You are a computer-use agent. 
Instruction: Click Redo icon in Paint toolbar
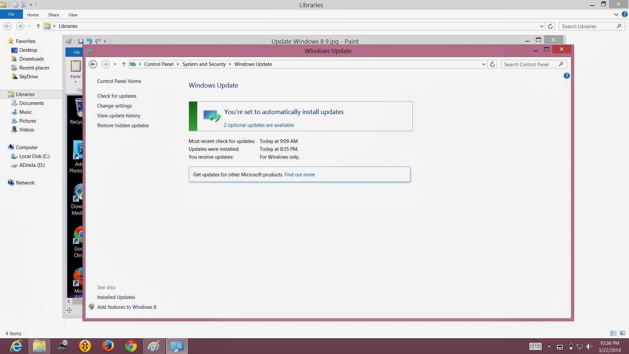pyautogui.click(x=98, y=41)
